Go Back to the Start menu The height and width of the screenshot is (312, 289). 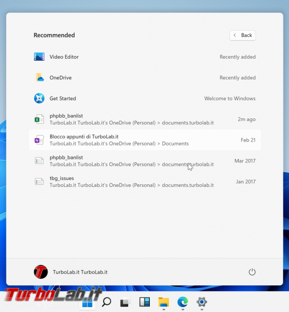pyautogui.click(x=242, y=35)
